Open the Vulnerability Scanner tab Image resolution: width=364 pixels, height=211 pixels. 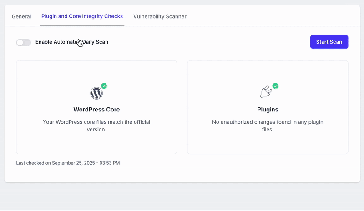point(160,16)
